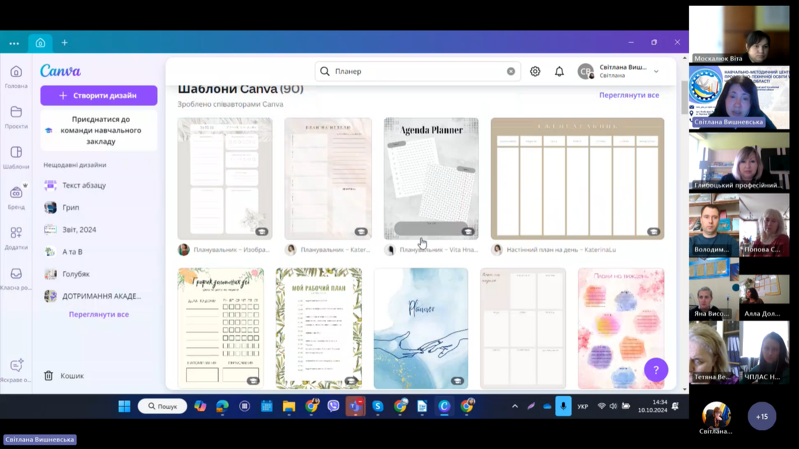Click Переглянути все link next to templates
The height and width of the screenshot is (449, 799).
pos(629,95)
